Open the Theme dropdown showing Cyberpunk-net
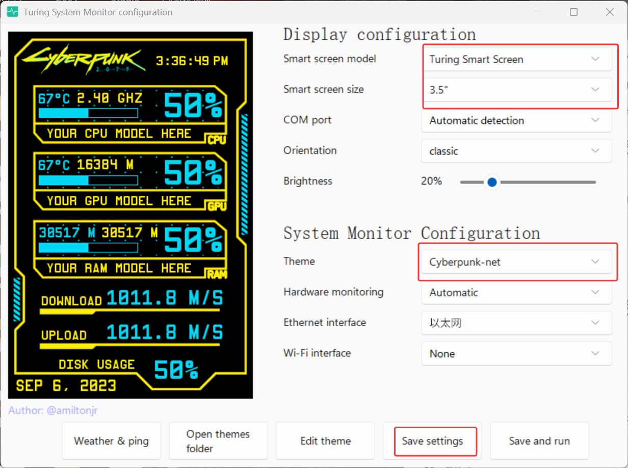Screen dimensions: 628x468 (x=516, y=262)
